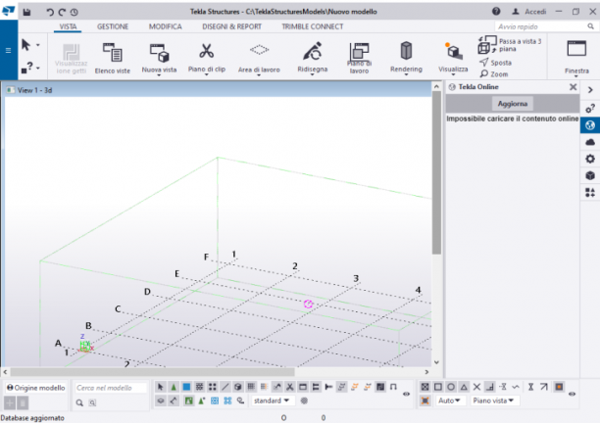This screenshot has height=423, width=600.
Task: Toggle snap to end points square switch
Action: pos(438,387)
